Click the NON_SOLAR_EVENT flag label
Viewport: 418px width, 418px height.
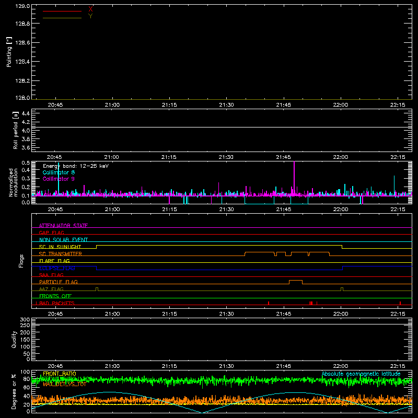[x=63, y=240]
